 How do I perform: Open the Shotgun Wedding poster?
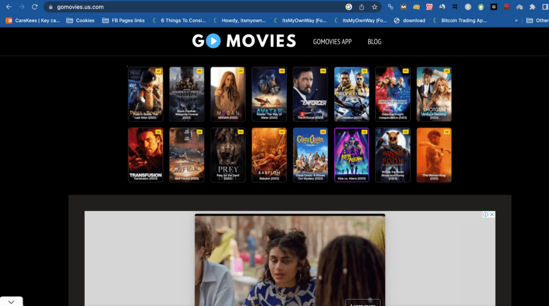pyautogui.click(x=434, y=94)
